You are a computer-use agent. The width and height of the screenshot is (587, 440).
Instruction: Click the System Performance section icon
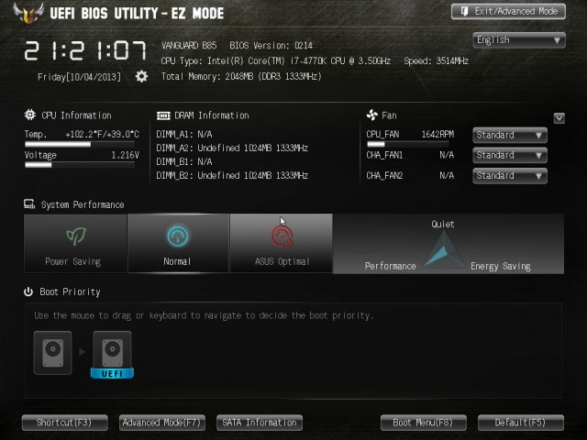[x=29, y=204]
